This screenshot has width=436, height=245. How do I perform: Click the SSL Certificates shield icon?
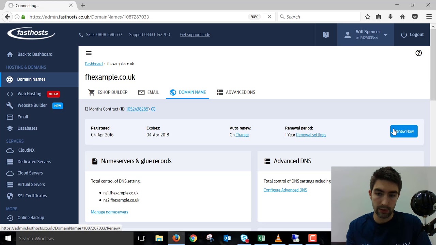click(10, 196)
